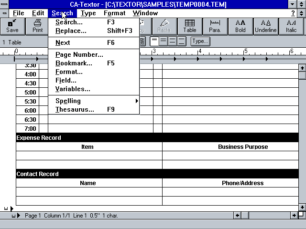Click the Phone/Address column header

tap(242, 183)
